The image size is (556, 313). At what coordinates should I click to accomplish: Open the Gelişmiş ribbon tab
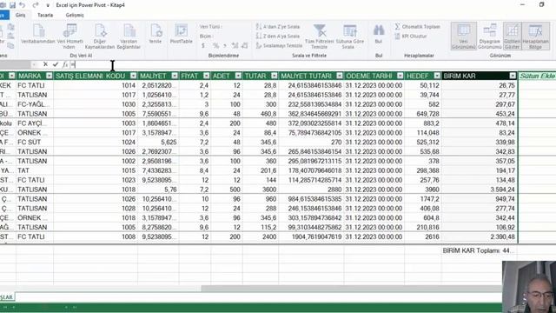[x=75, y=15]
